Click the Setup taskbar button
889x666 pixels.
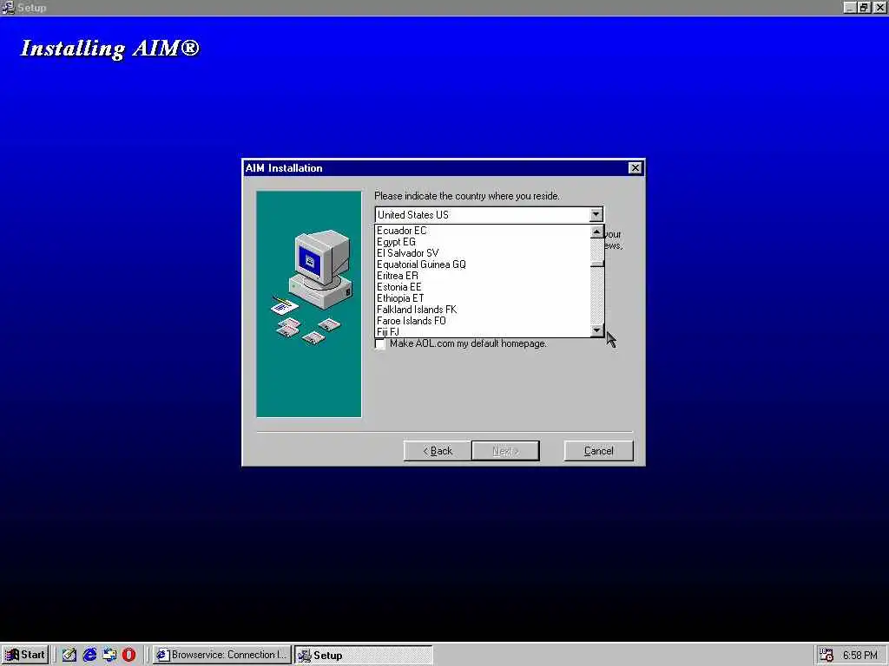click(x=364, y=655)
